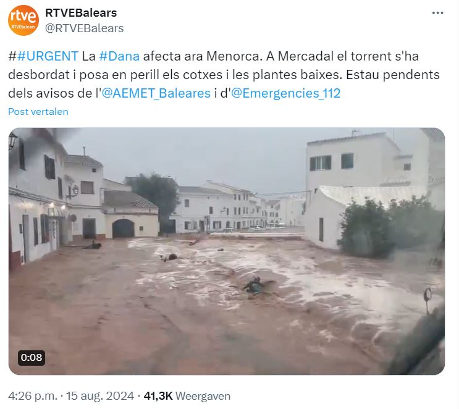The width and height of the screenshot is (459, 409).
Task: Open the three-dot more options menu
Action: pos(437,13)
